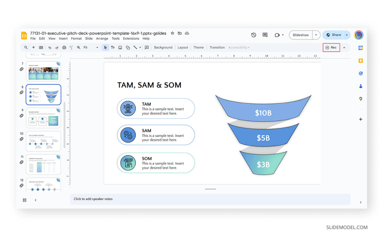Print the presentation
Screen dimensions: 383x237
click(x=64, y=47)
